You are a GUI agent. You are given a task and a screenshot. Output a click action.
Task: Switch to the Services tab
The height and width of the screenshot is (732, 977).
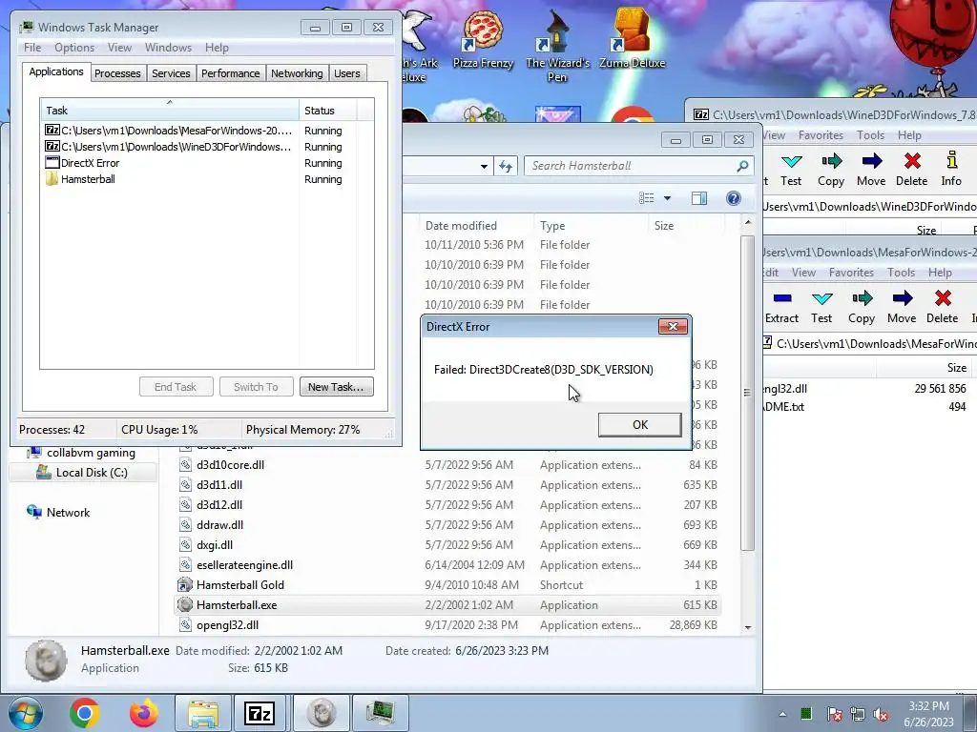[x=171, y=73]
